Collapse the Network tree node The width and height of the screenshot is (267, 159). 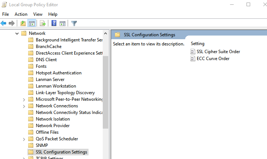coord(17,33)
